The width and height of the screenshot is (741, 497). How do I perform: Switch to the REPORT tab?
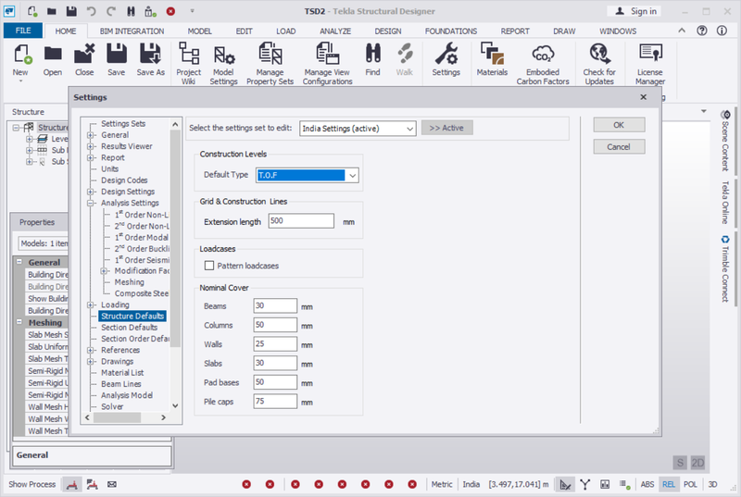[x=515, y=31]
